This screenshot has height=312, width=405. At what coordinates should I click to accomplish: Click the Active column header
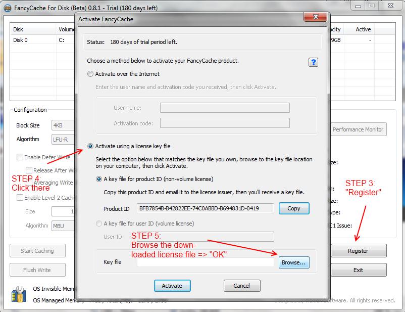click(x=359, y=29)
